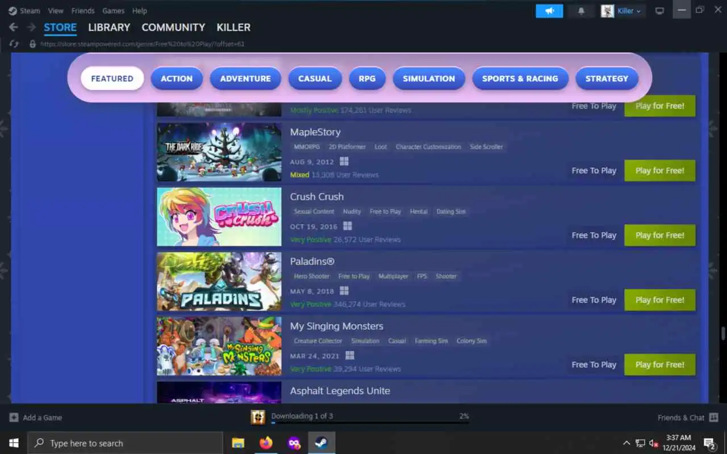Click the Killer profile avatar
Screen dimensions: 727x454
tap(608, 11)
